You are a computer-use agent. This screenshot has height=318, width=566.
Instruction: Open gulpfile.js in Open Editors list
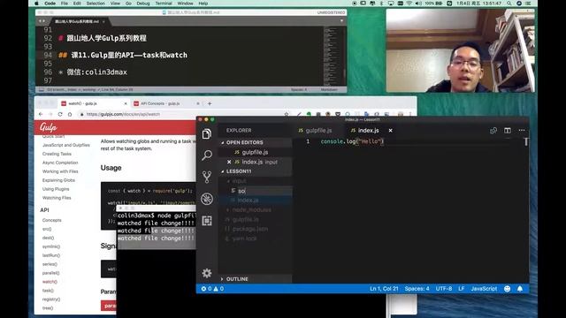255,152
